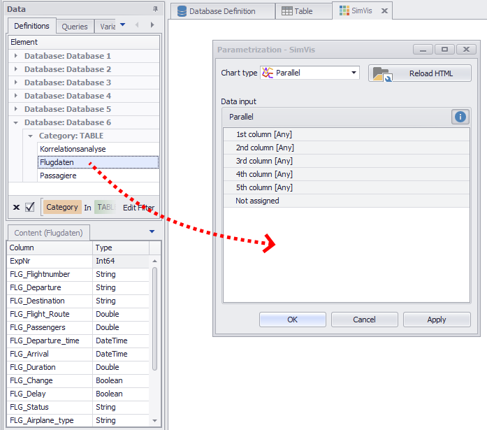Select the Passagiere table item
Image resolution: width=487 pixels, height=430 pixels.
point(59,175)
